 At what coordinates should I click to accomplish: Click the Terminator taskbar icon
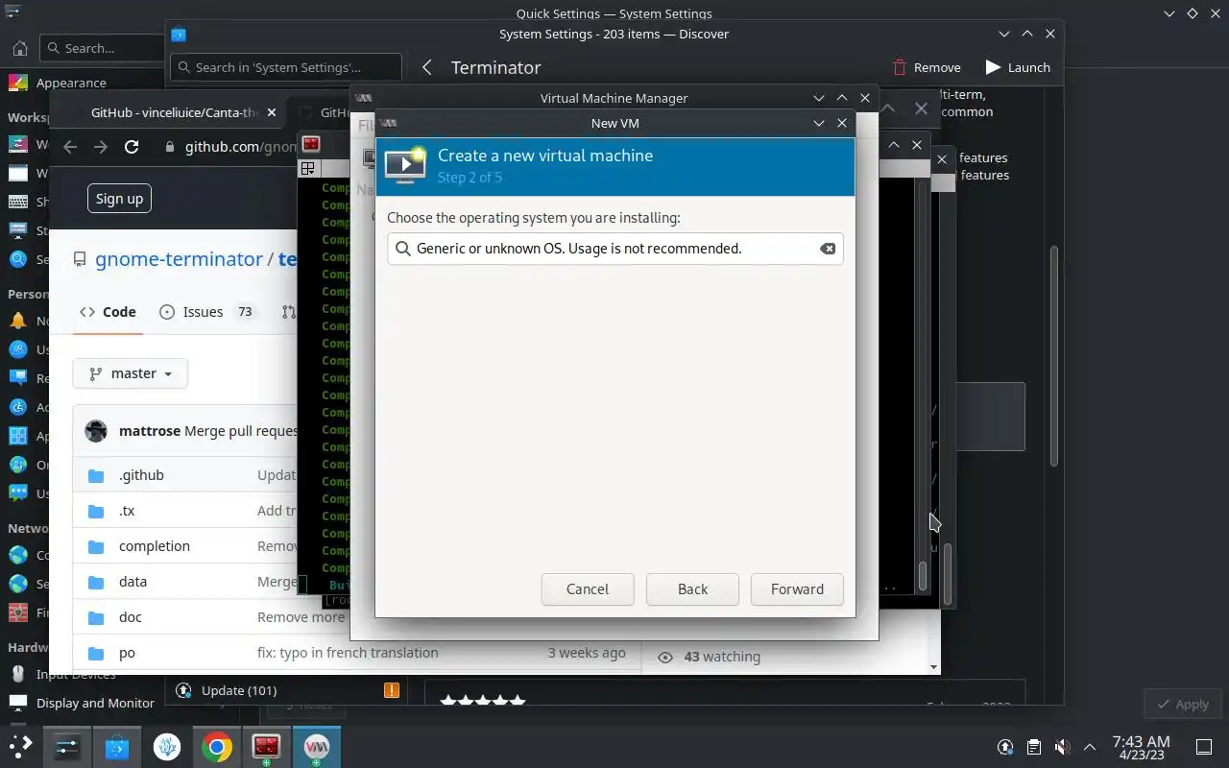(x=266, y=746)
